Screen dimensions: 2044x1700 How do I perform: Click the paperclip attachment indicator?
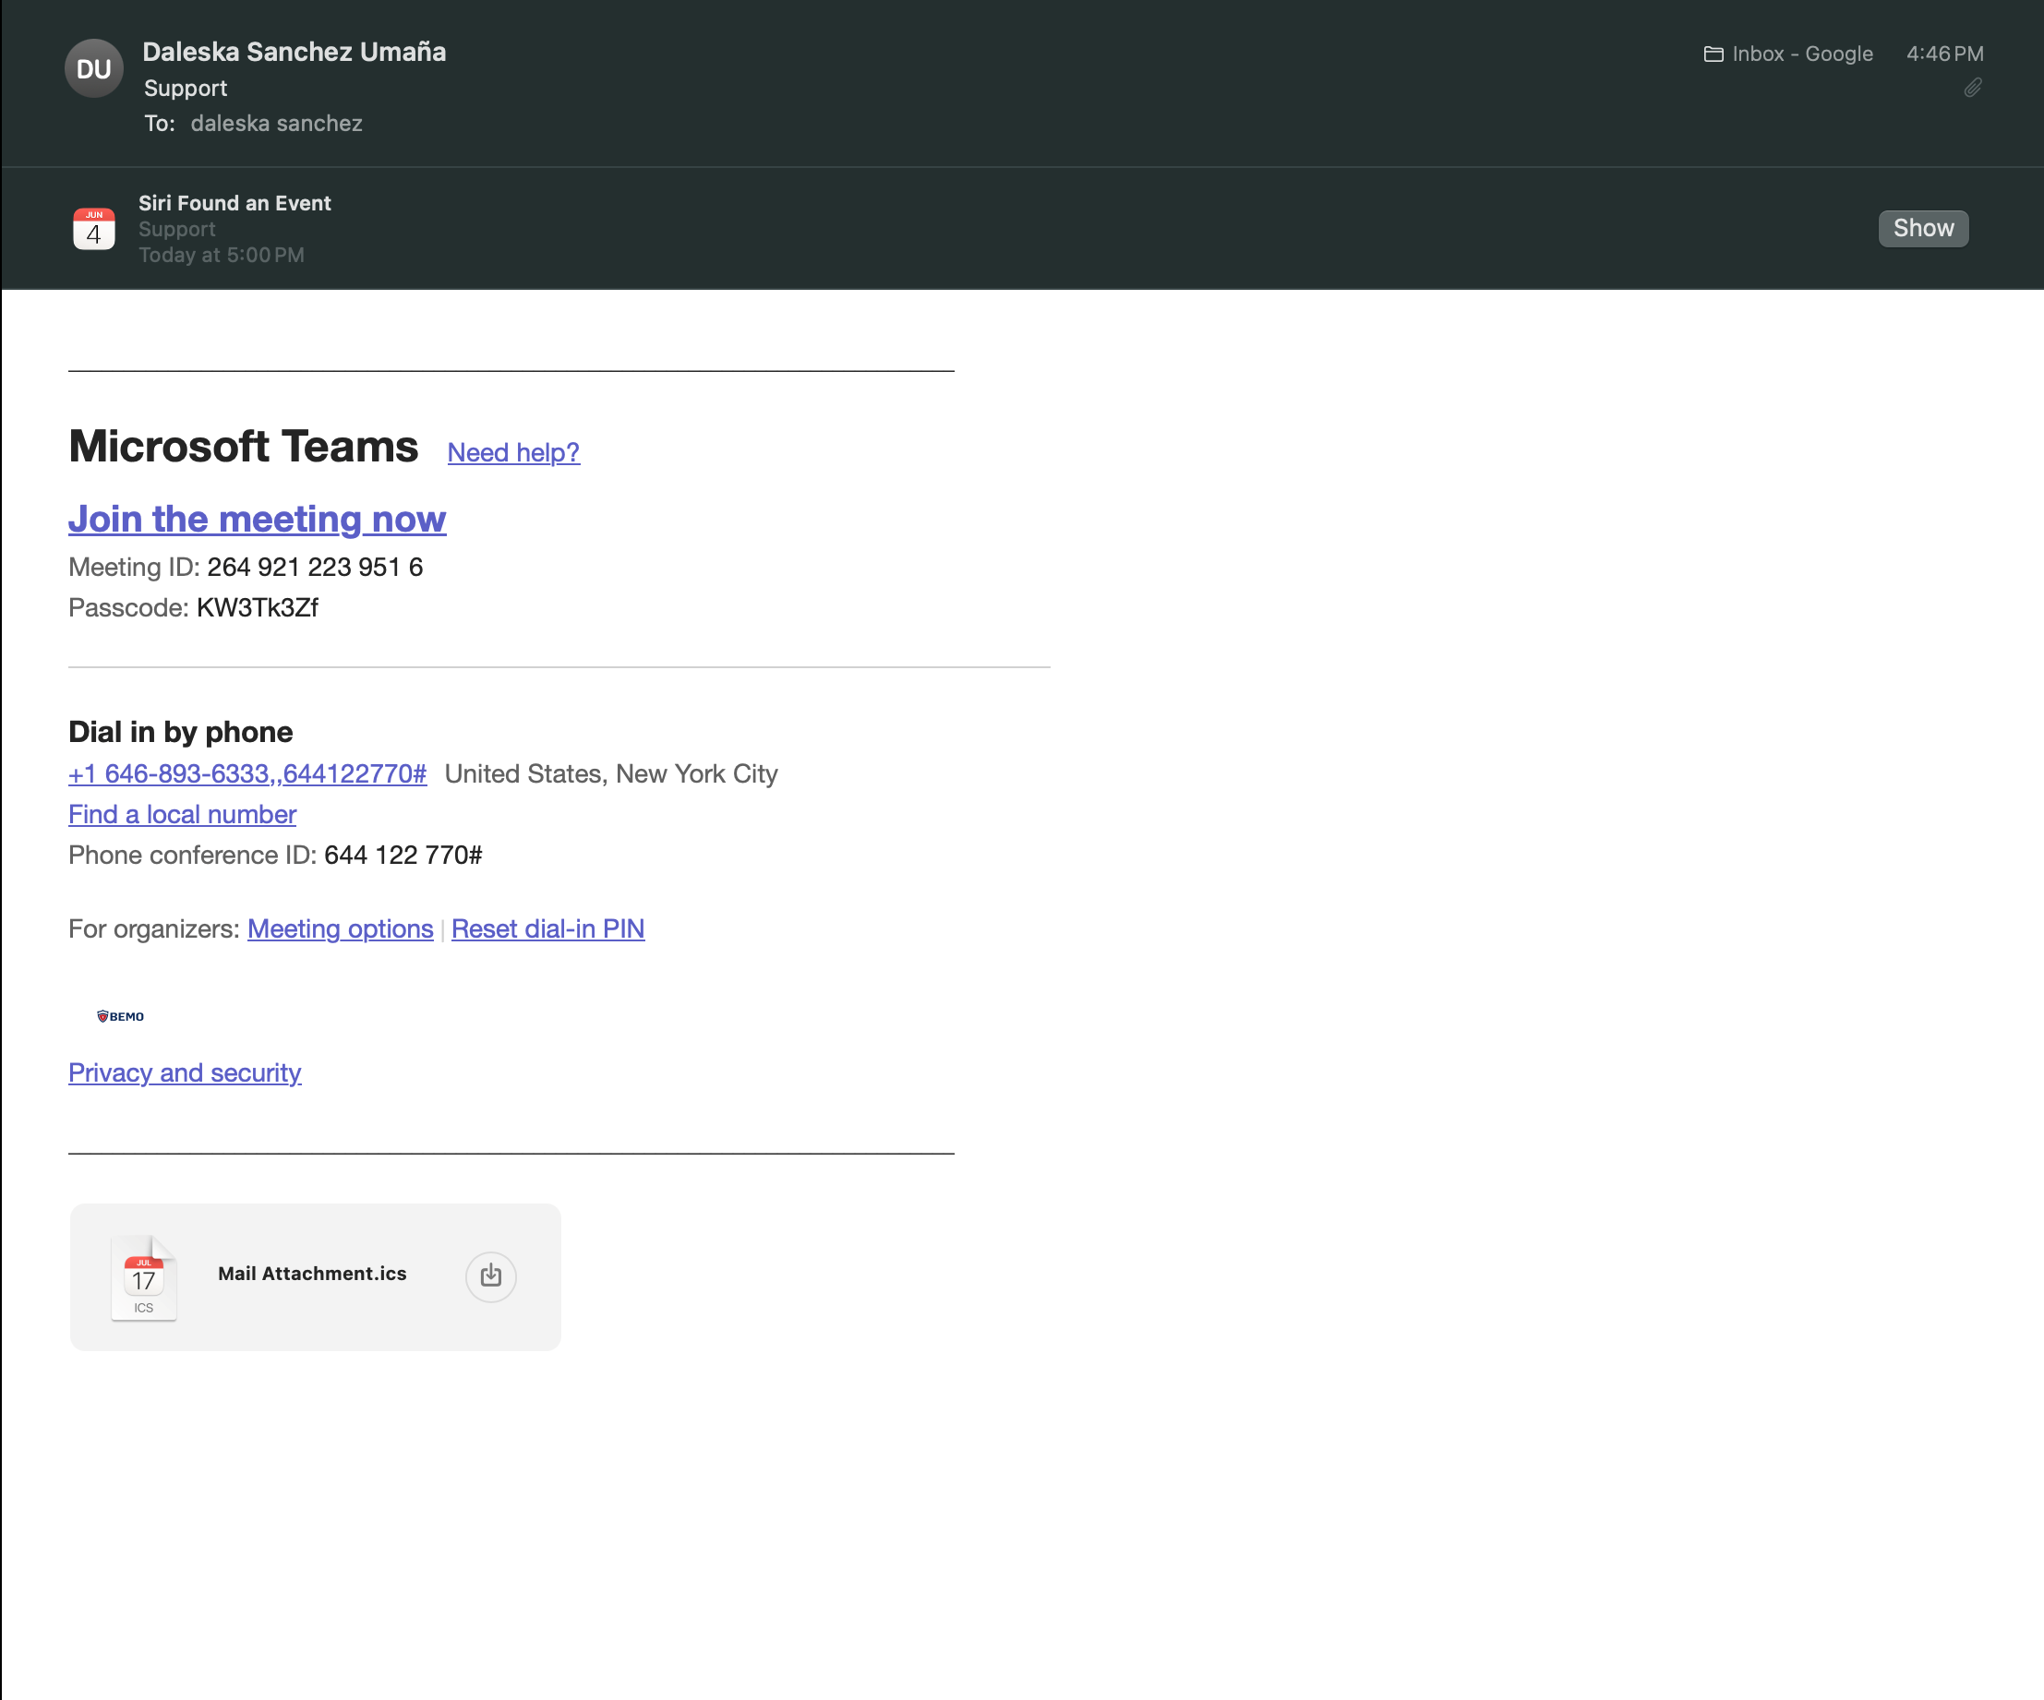(1972, 88)
